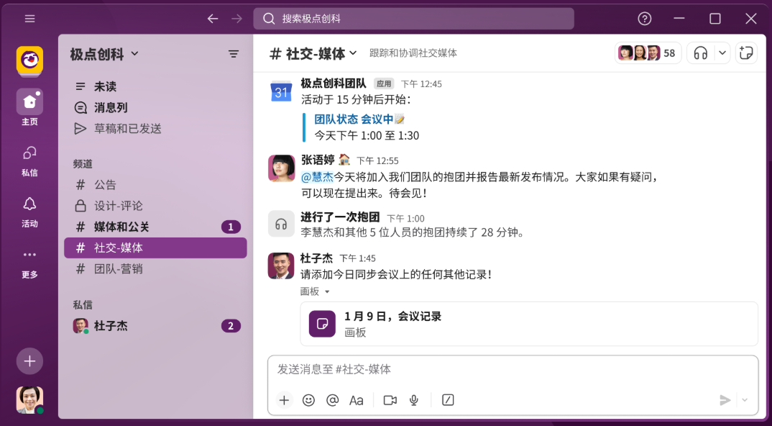Expand the 画板 canvas disclosure under 杜子杰's message

click(316, 291)
